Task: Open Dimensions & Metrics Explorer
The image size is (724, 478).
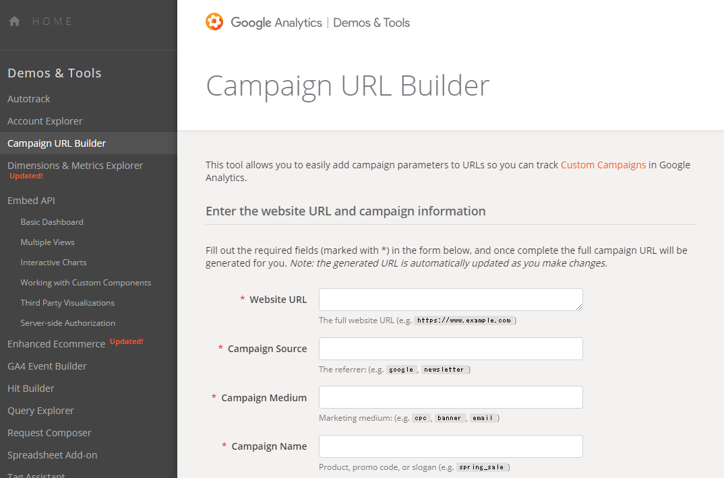Action: 76,166
